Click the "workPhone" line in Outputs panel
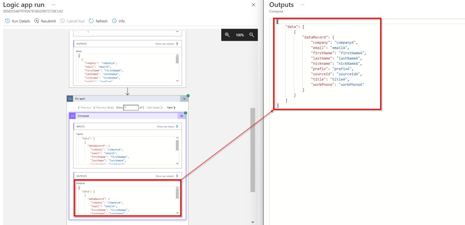The image size is (465, 225). click(338, 84)
